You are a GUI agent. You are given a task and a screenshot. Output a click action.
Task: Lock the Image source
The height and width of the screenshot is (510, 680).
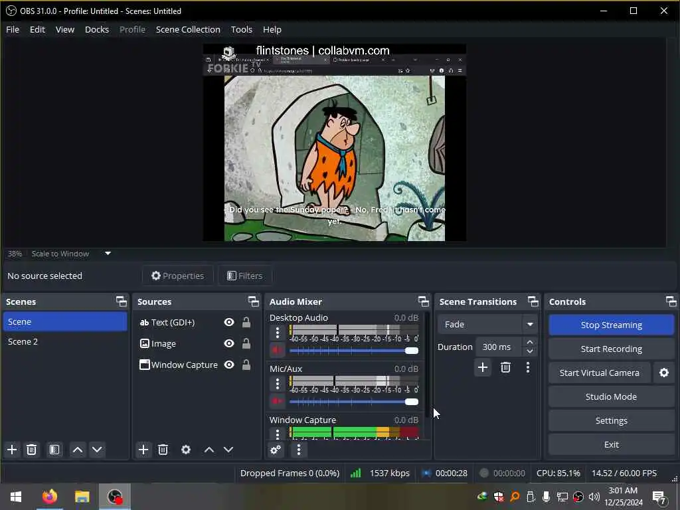(x=246, y=343)
